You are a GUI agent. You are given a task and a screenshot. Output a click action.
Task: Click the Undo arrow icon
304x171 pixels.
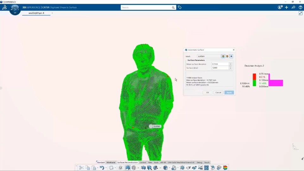click(x=102, y=168)
